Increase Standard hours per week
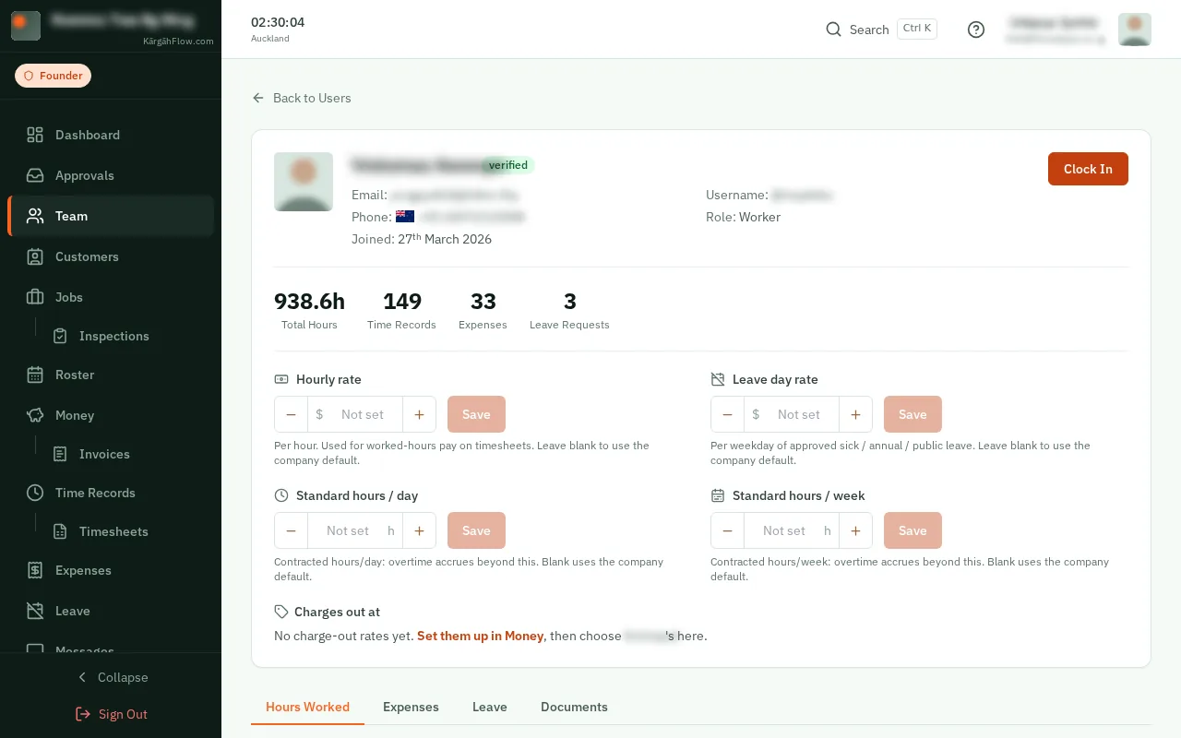Viewport: 1181px width, 738px height. [855, 530]
